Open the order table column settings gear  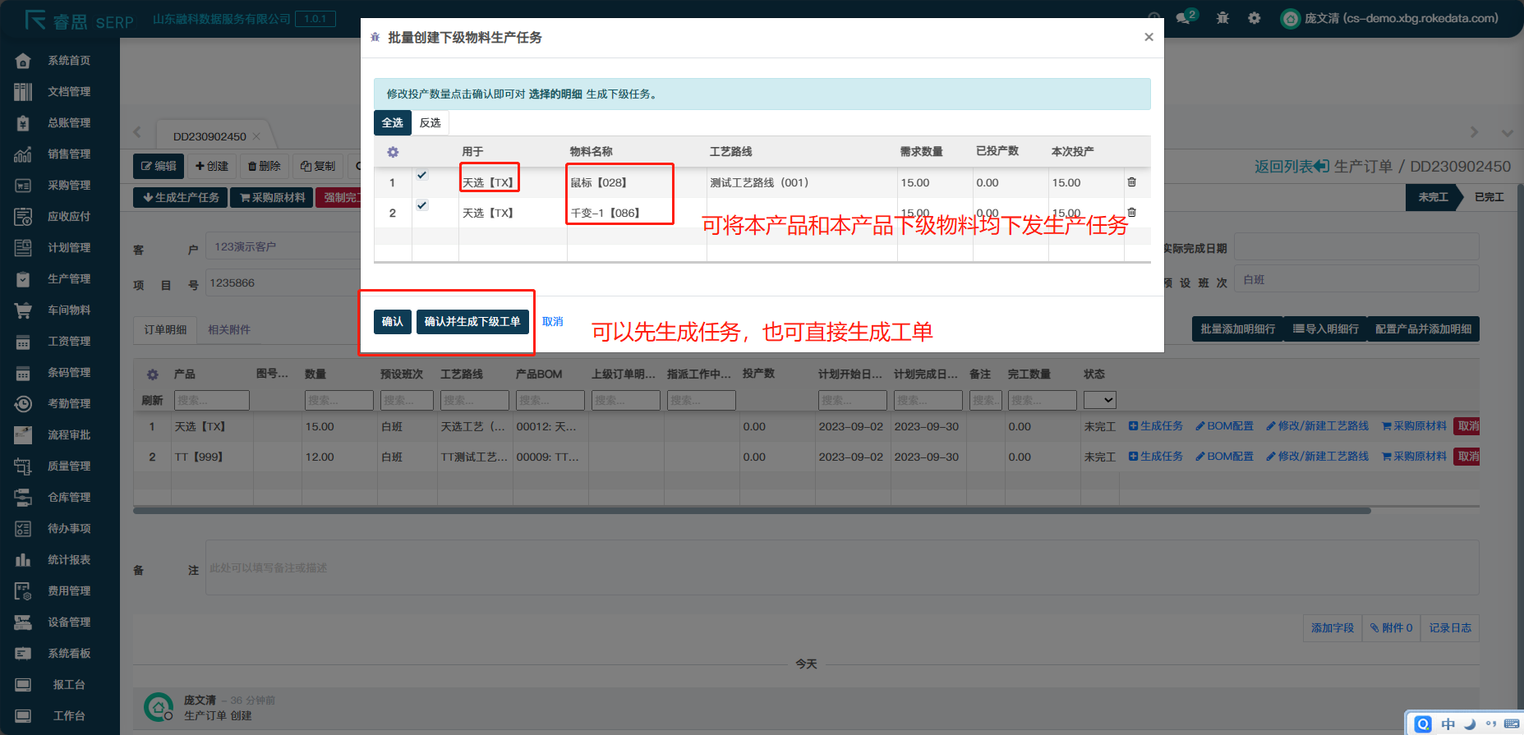click(x=152, y=374)
